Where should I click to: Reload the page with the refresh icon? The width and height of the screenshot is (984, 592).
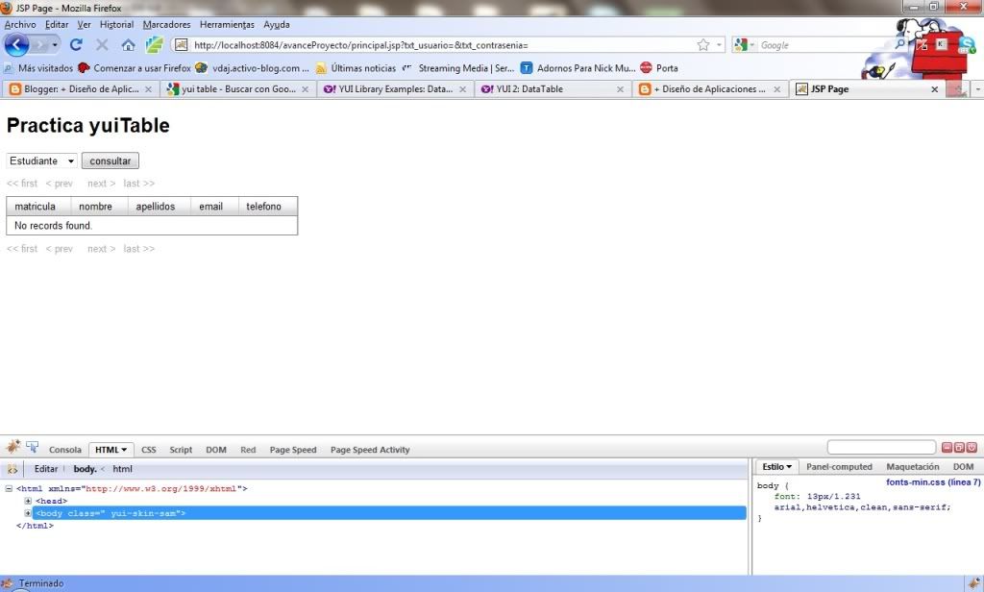pyautogui.click(x=76, y=45)
